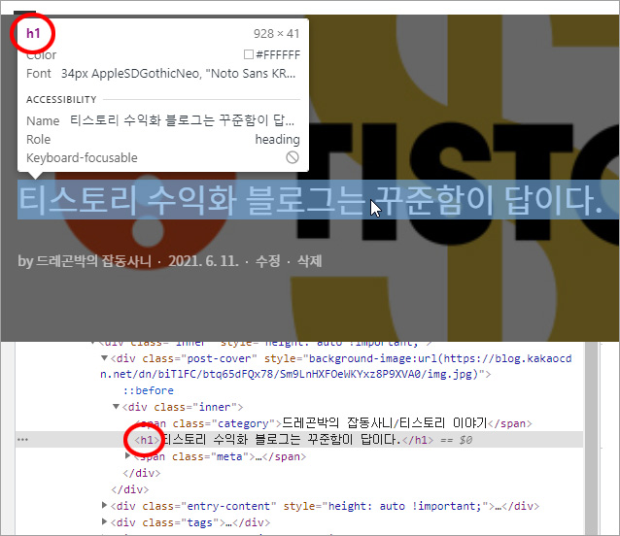Collapse the div class inner node
The width and height of the screenshot is (620, 536).
coord(116,407)
